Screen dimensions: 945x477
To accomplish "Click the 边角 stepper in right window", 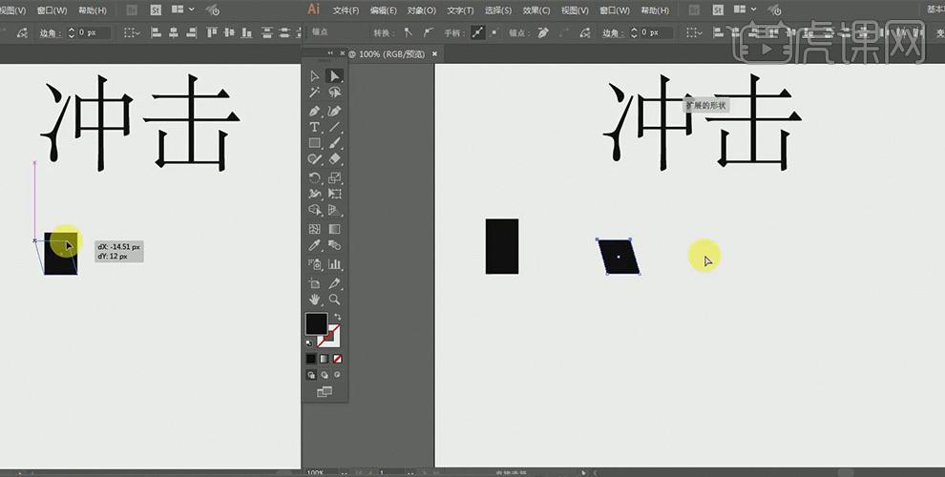I will coord(634,32).
